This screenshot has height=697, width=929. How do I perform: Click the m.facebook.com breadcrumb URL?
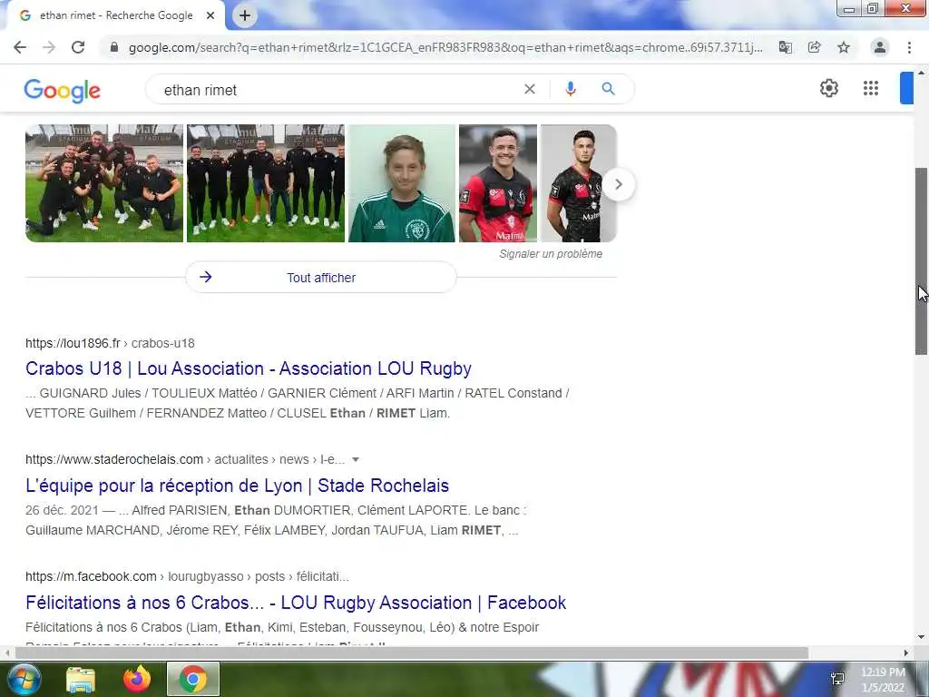(x=187, y=576)
